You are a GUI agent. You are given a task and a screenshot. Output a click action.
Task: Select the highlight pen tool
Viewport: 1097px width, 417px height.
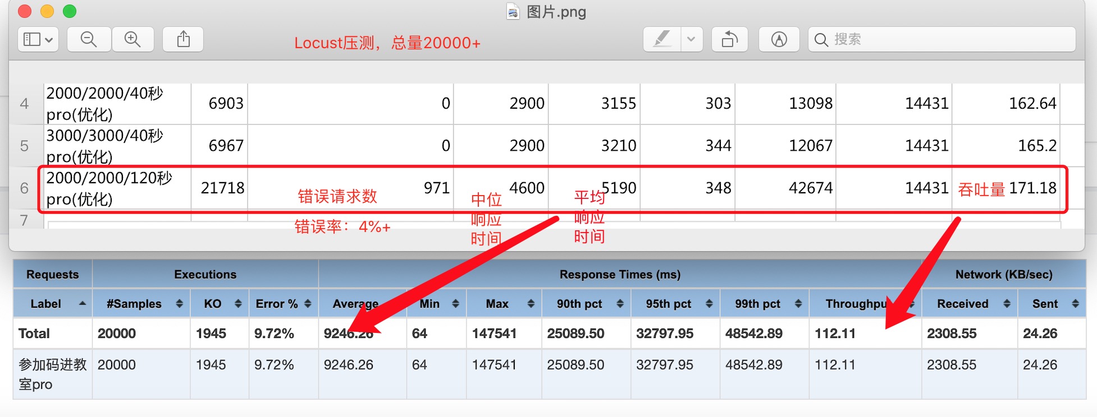[x=662, y=39]
